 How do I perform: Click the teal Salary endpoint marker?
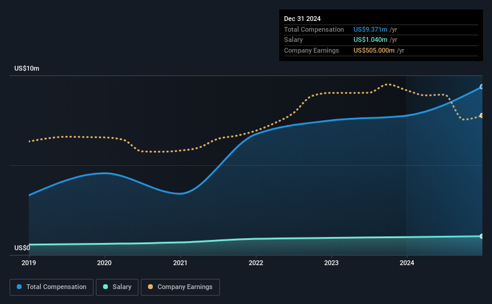point(481,236)
